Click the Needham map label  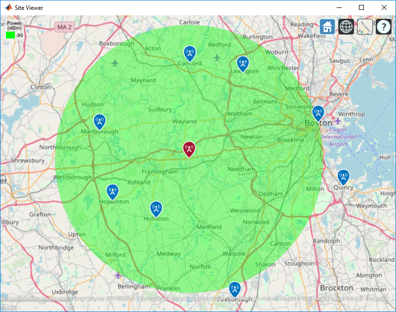pyautogui.click(x=241, y=169)
